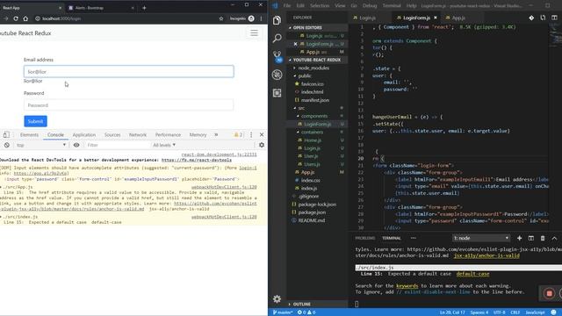This screenshot has width=562, height=316.
Task: Add a new terminal with plus icon
Action: pos(519,238)
